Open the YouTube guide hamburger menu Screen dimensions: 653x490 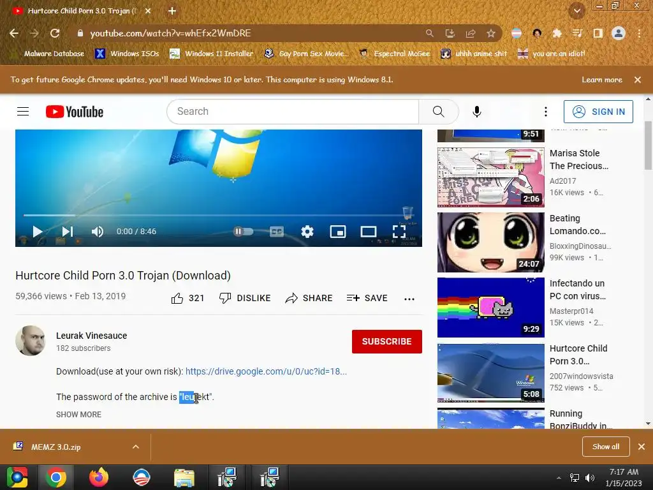point(23,111)
